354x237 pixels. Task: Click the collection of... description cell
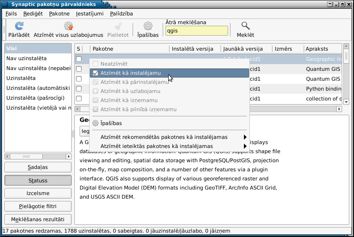pos(323,99)
